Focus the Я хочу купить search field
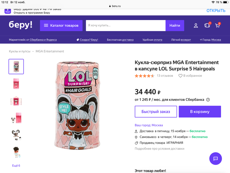 (x=125, y=26)
